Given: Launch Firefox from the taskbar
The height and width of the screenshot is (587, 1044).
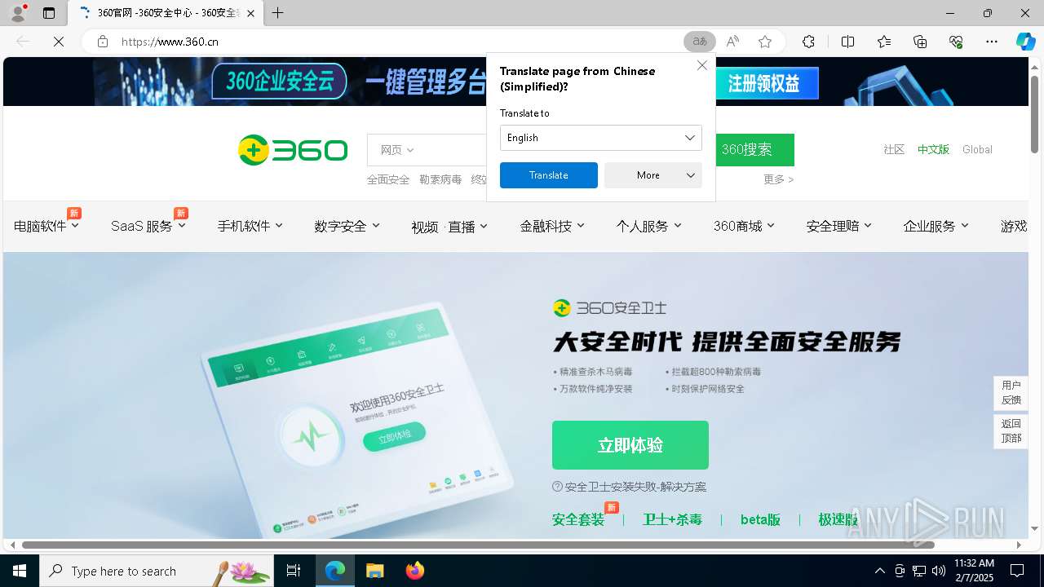Looking at the screenshot, I should point(415,571).
